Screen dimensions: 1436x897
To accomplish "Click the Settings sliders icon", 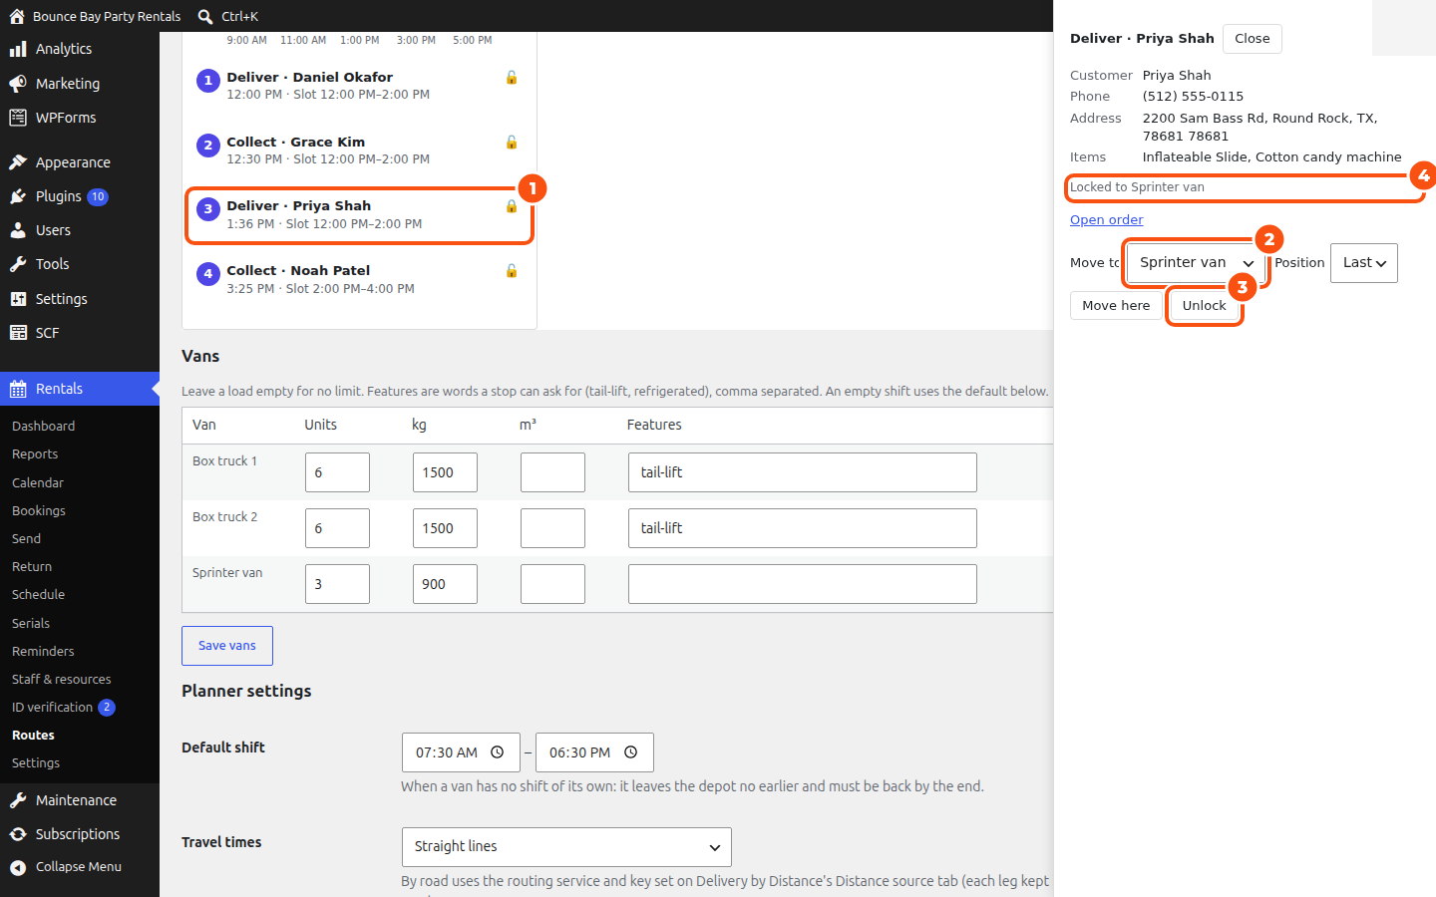I will click(x=18, y=299).
